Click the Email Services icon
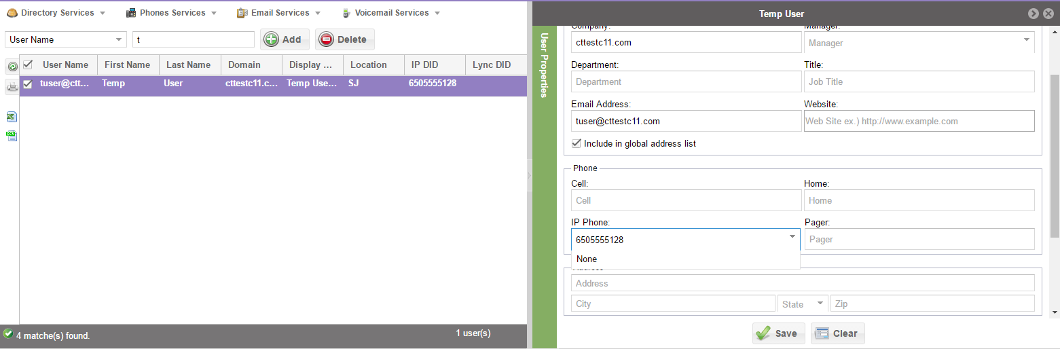 pyautogui.click(x=242, y=13)
